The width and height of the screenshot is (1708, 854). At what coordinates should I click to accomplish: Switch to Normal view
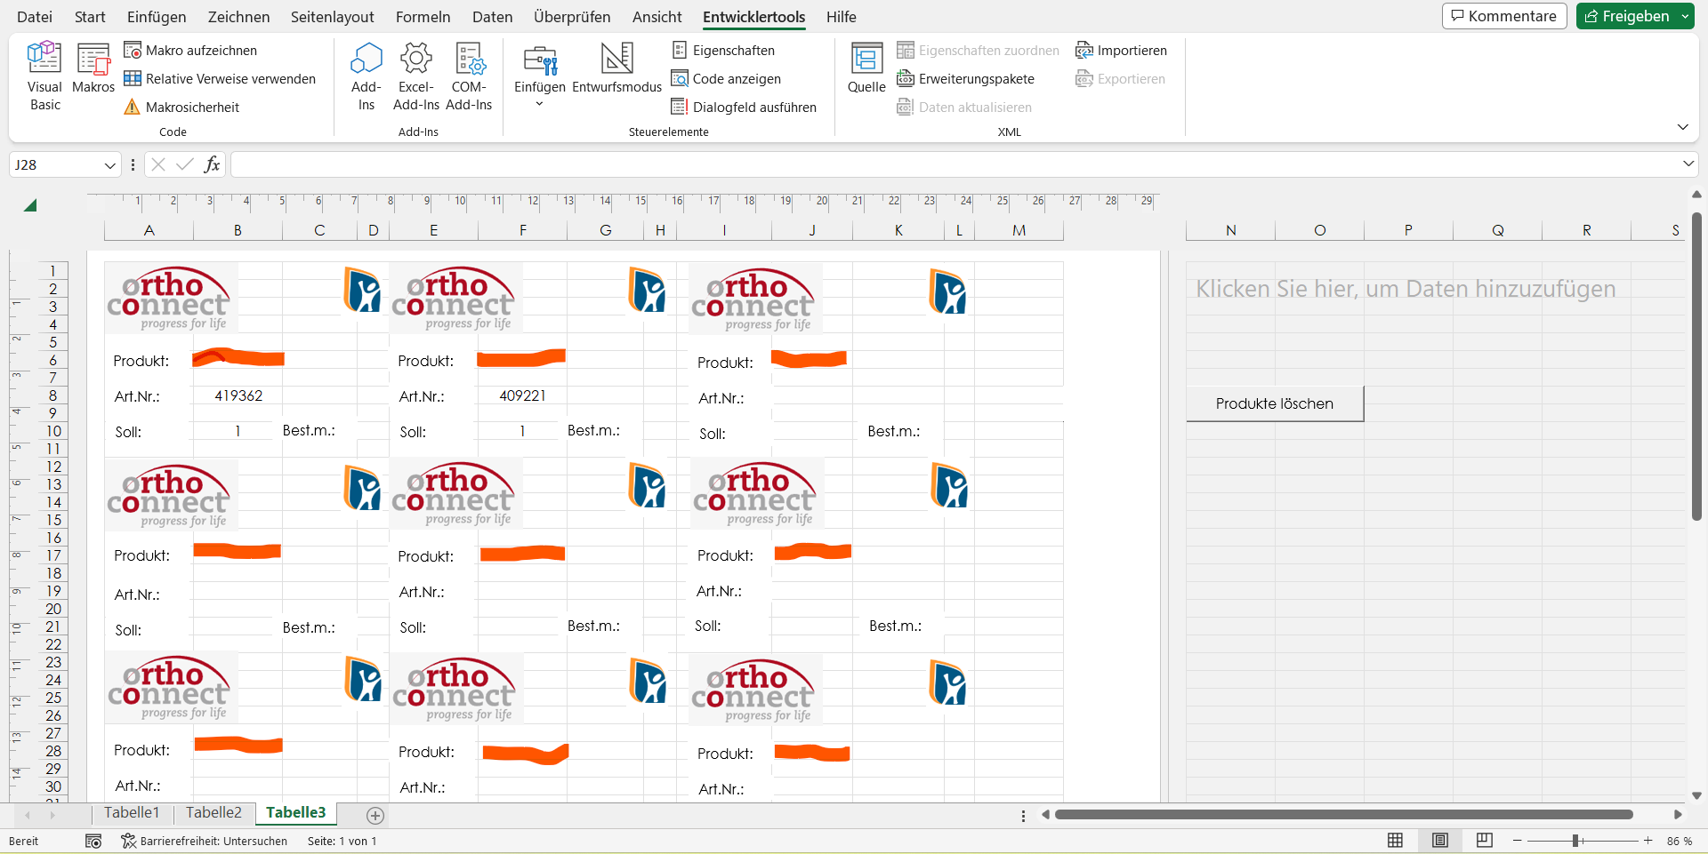(1395, 841)
